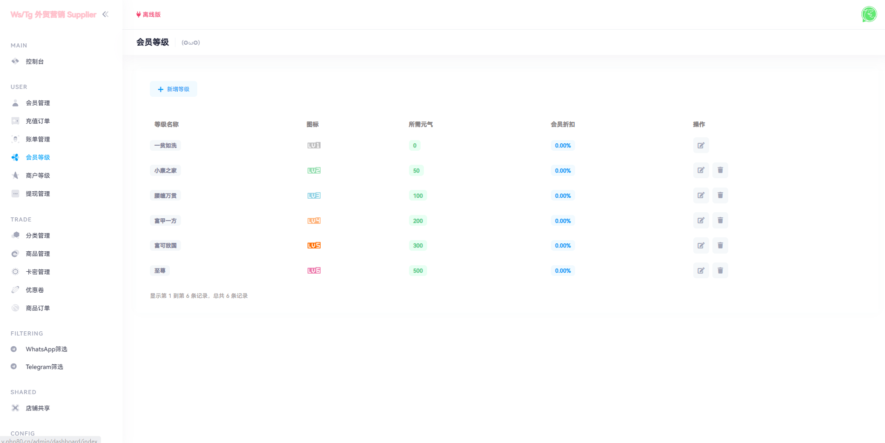Delete the 至尊 level row

720,270
